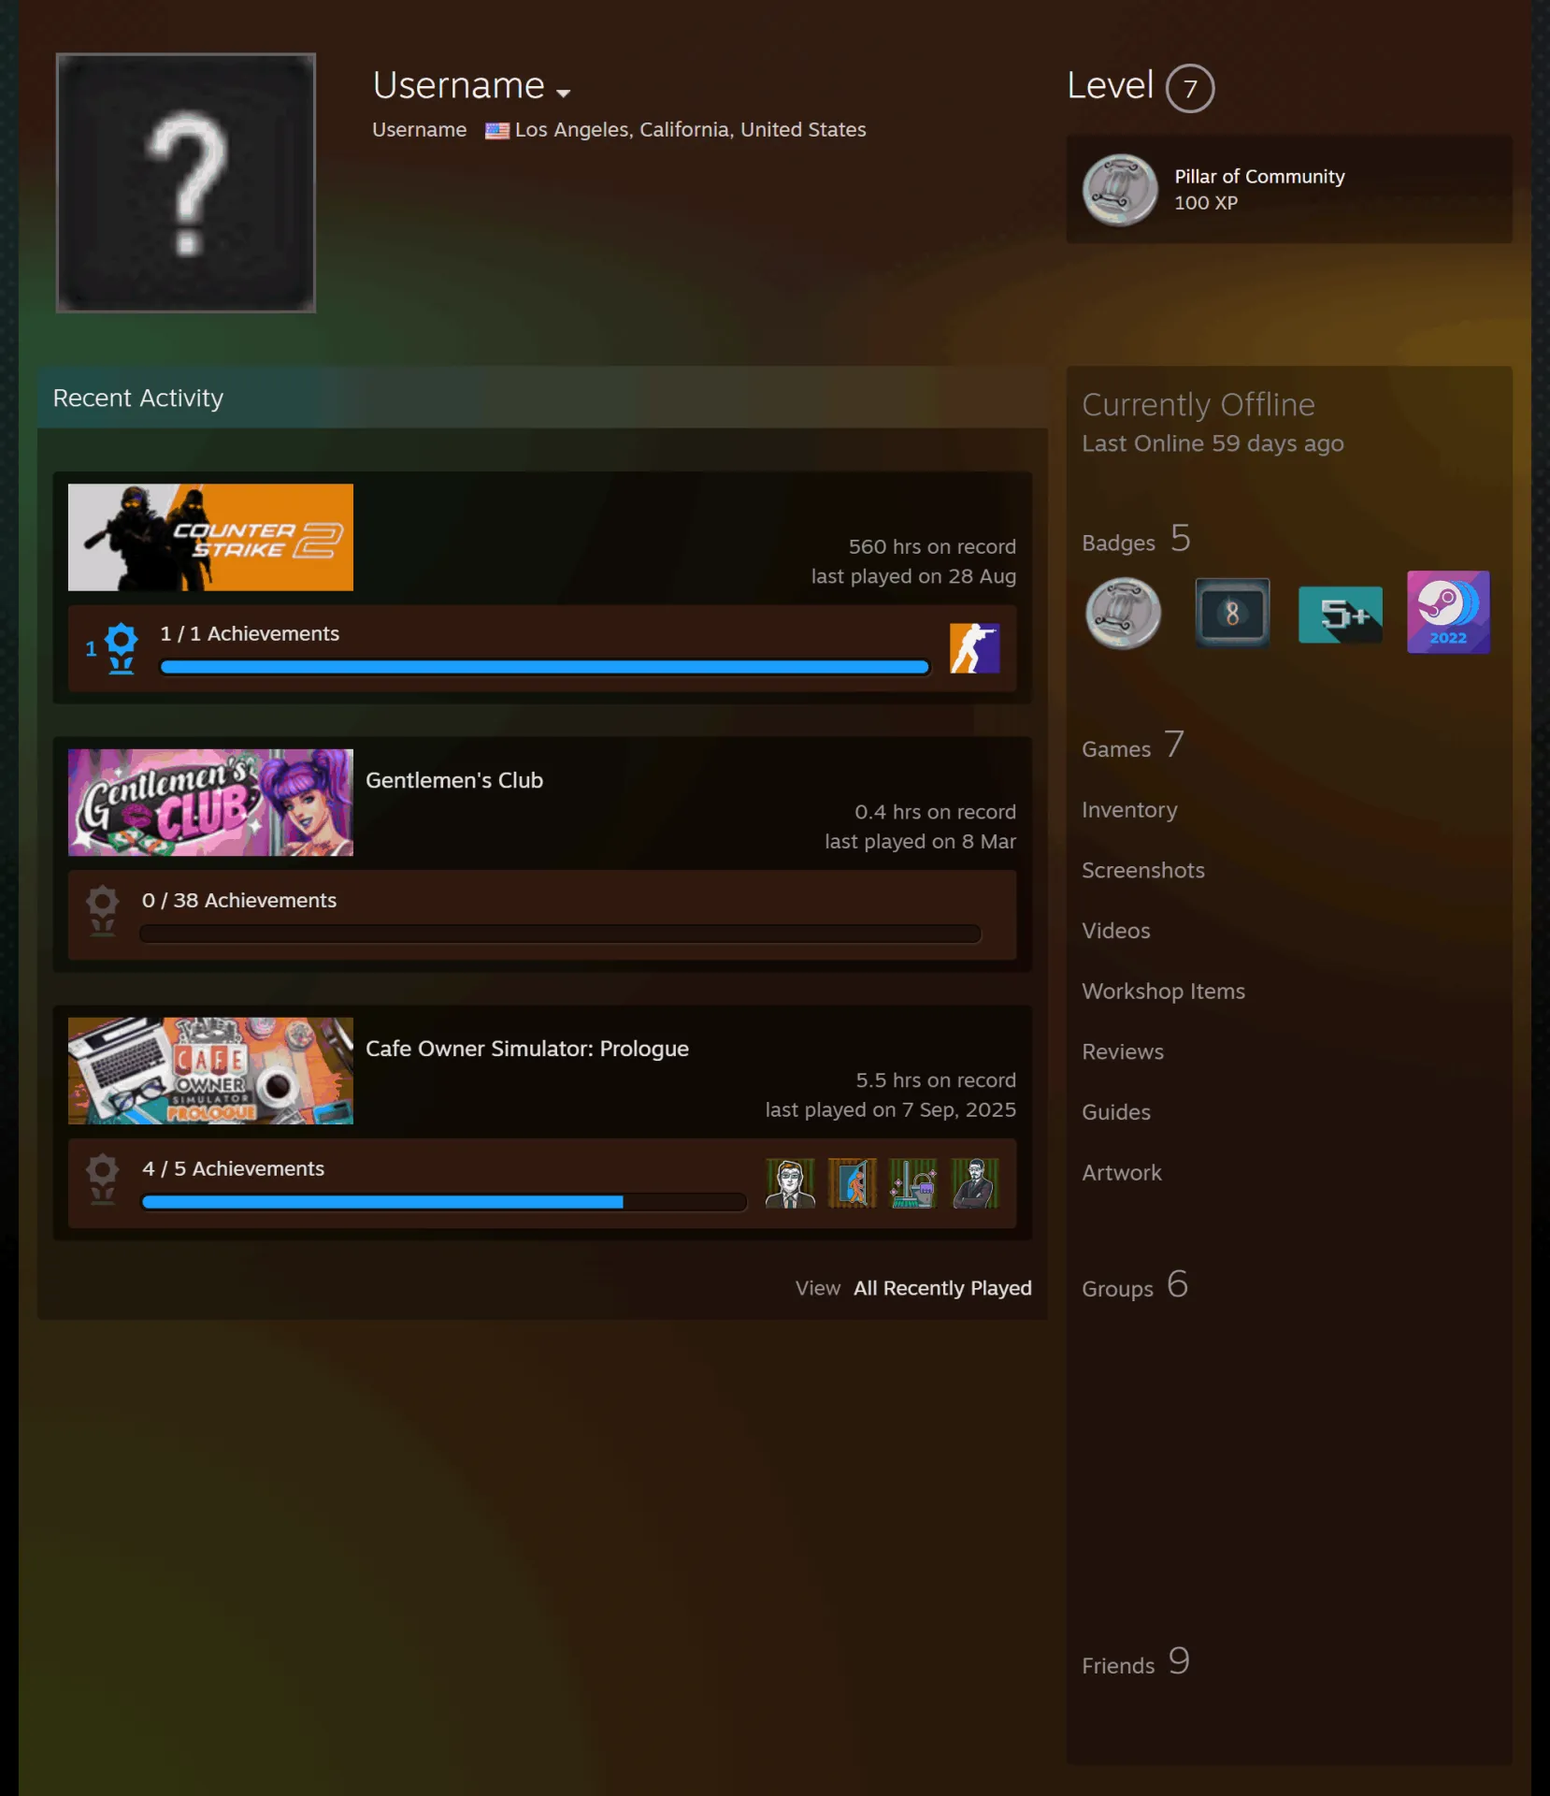The height and width of the screenshot is (1796, 1550).
Task: Open fourth Cafe Owner achievement with suited man
Action: [x=975, y=1183]
